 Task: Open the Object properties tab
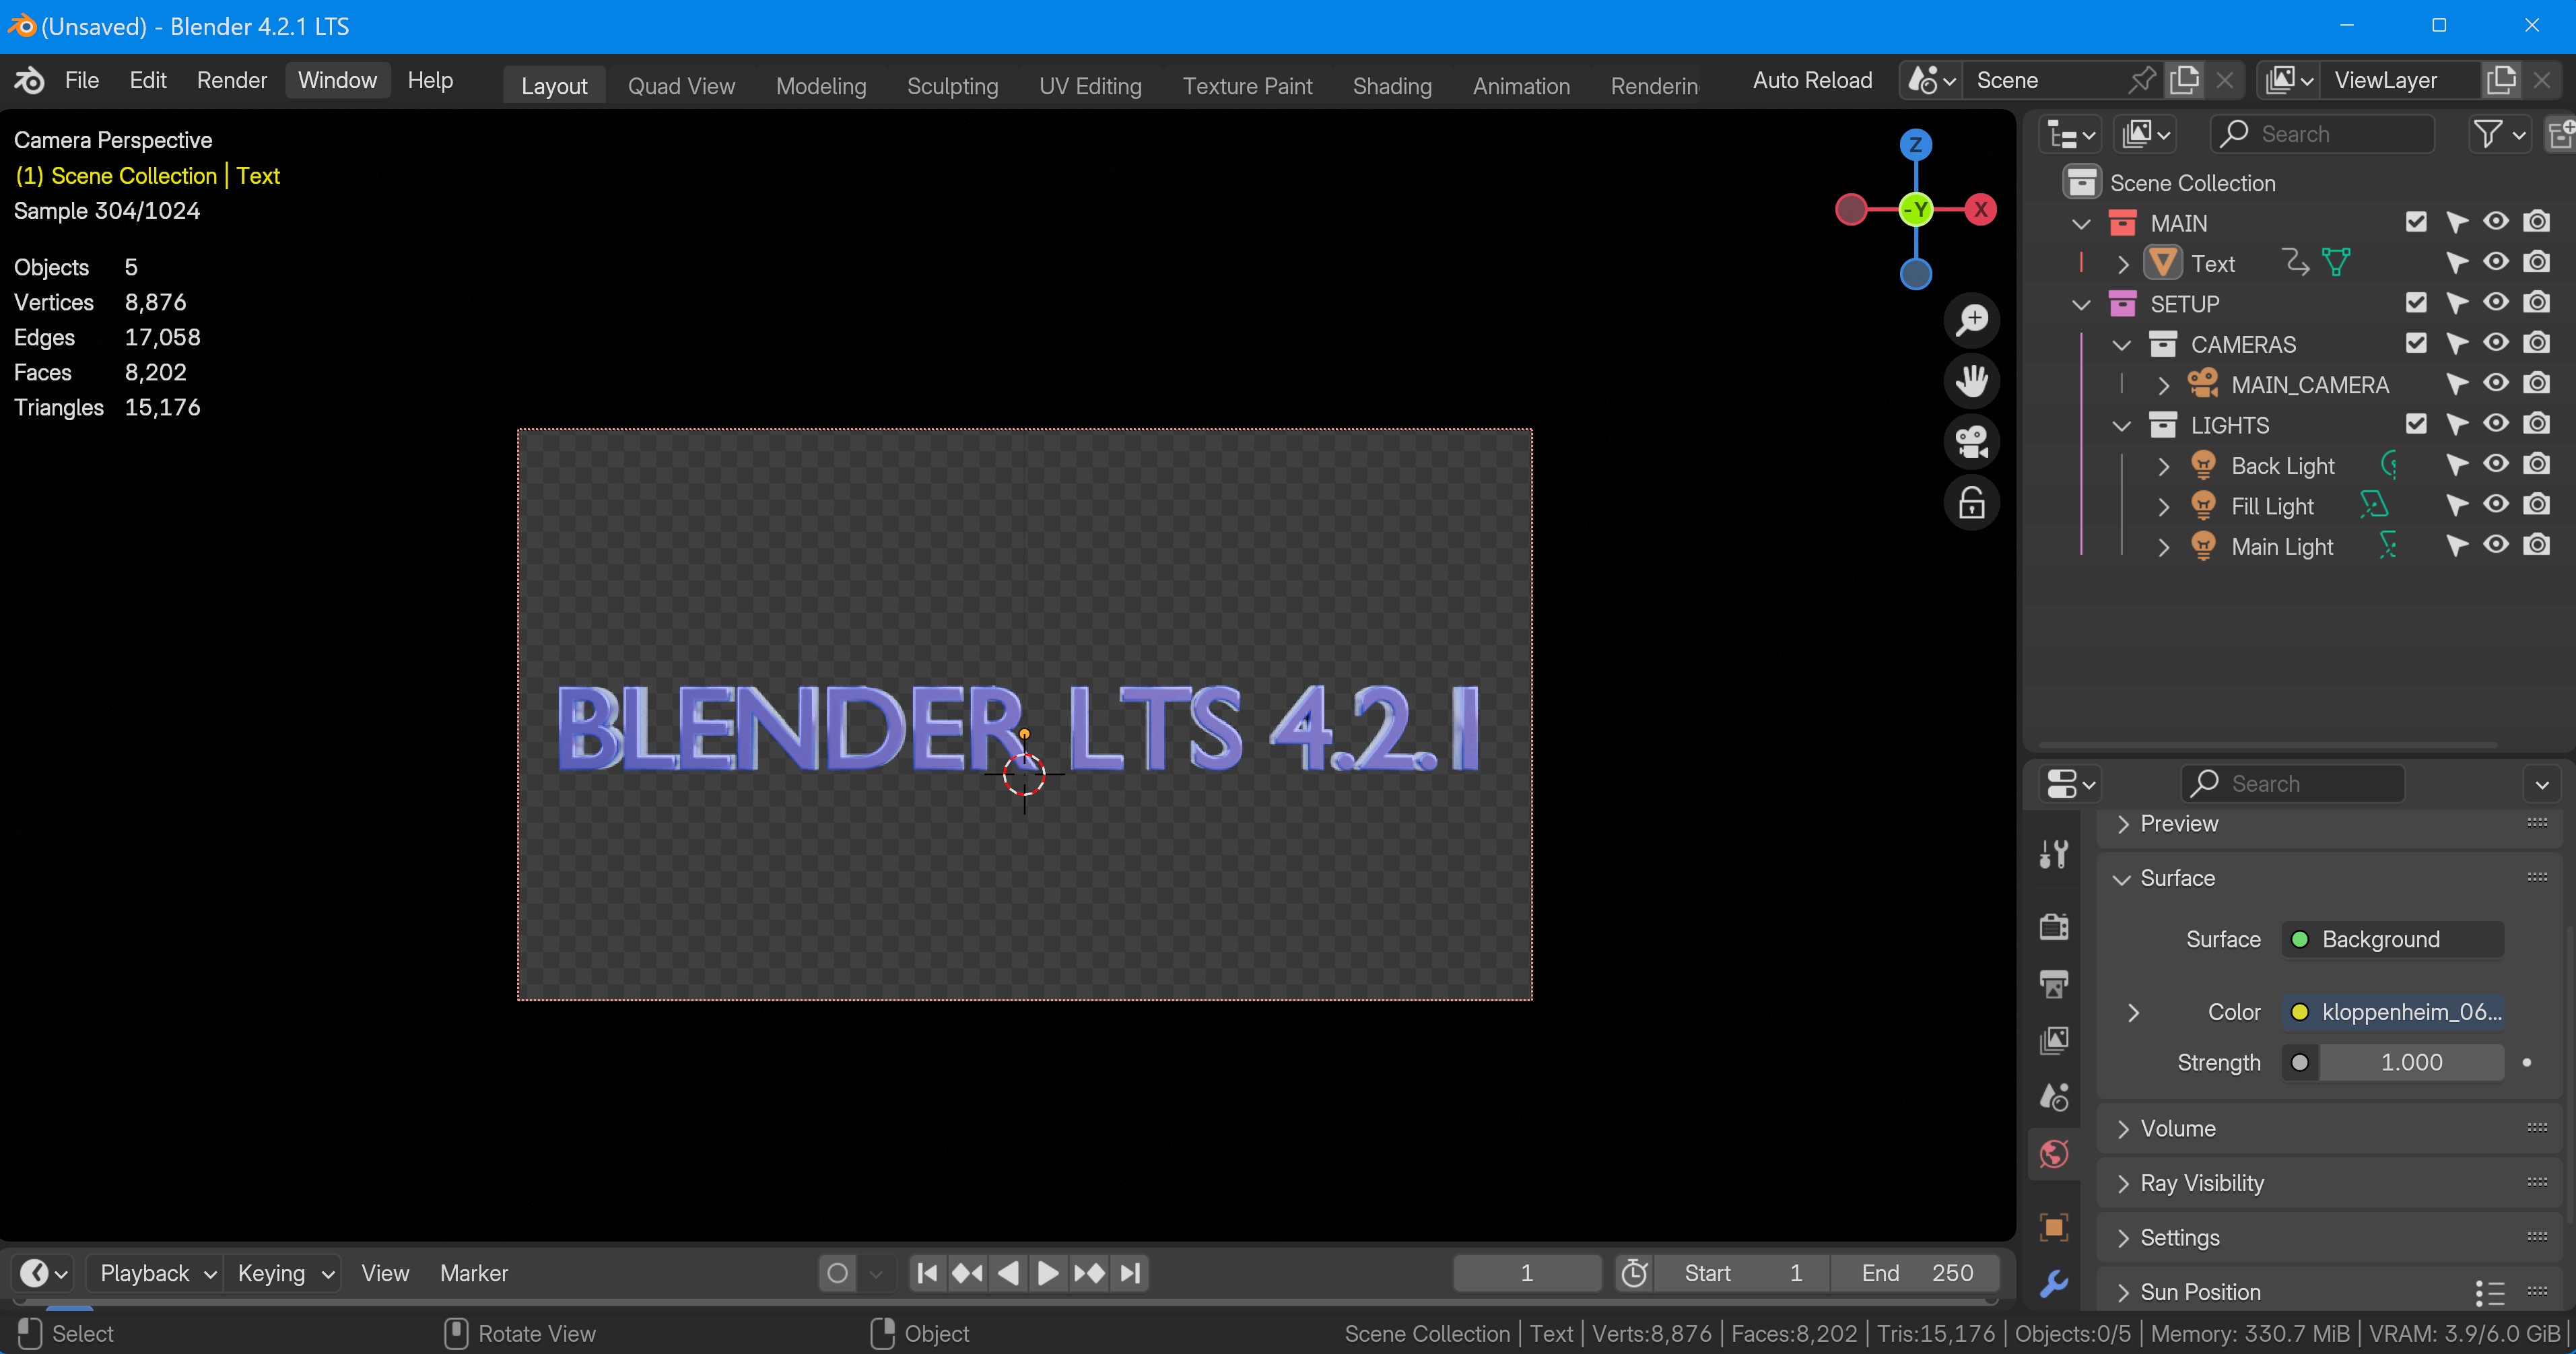click(2054, 1227)
